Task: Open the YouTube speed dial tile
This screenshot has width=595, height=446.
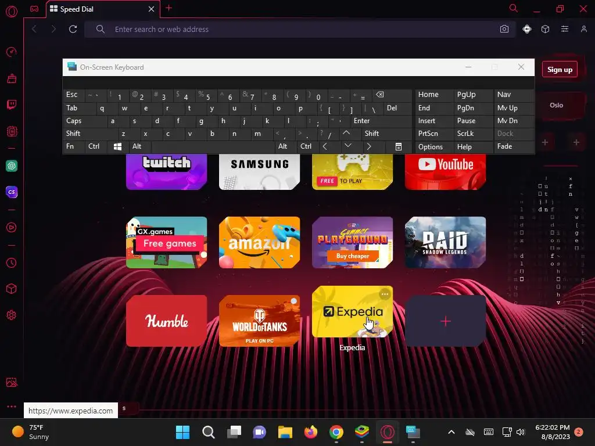Action: click(x=446, y=171)
